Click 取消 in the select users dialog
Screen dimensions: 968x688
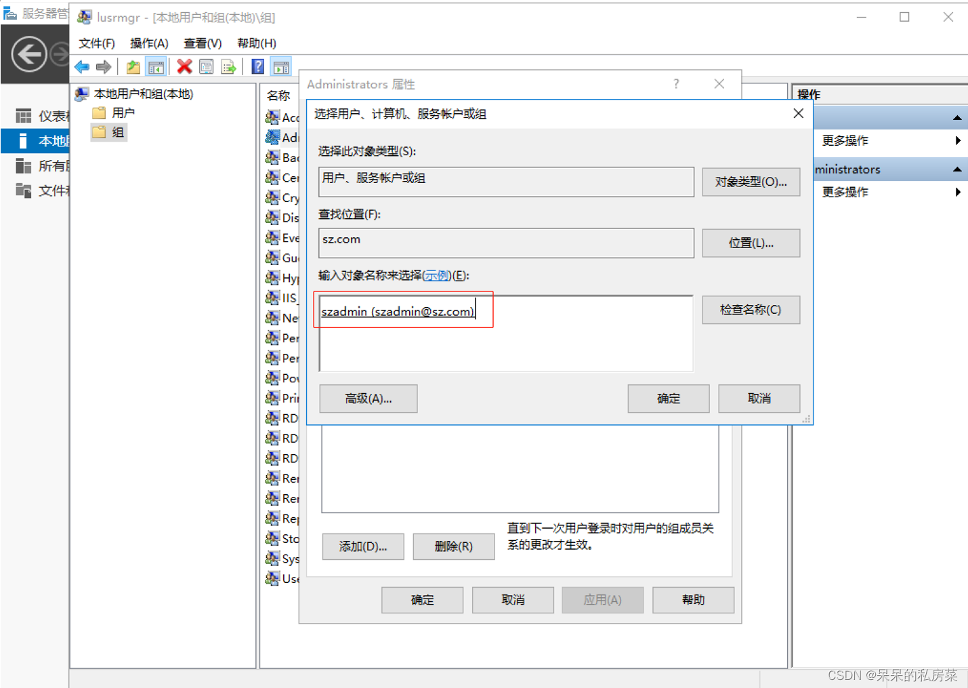tap(759, 399)
